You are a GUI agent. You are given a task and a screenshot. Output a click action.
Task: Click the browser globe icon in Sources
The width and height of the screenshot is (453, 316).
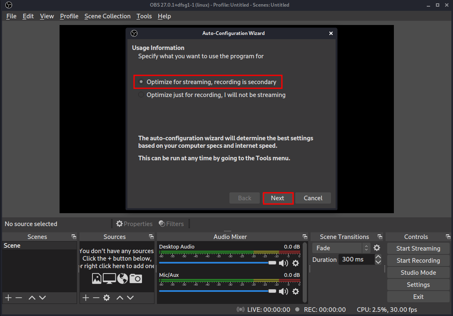point(122,279)
